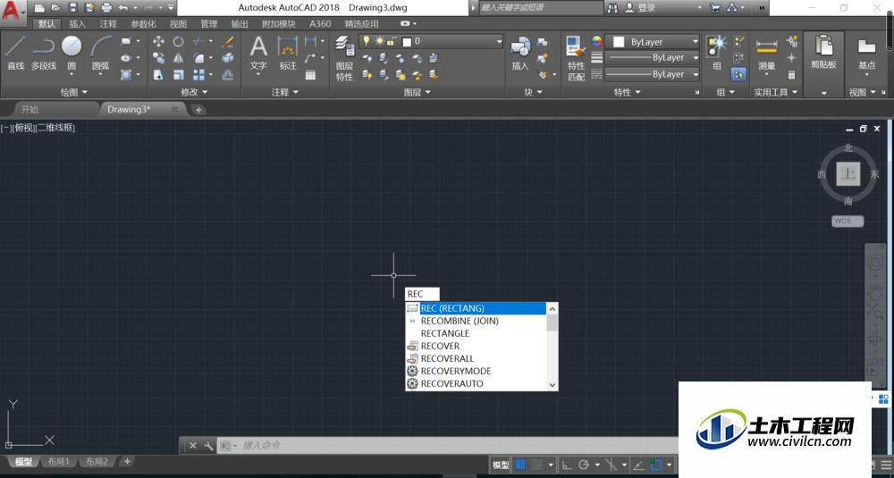Click the Plot/Print icon in quick access toolbar
The width and height of the screenshot is (894, 478).
click(106, 8)
